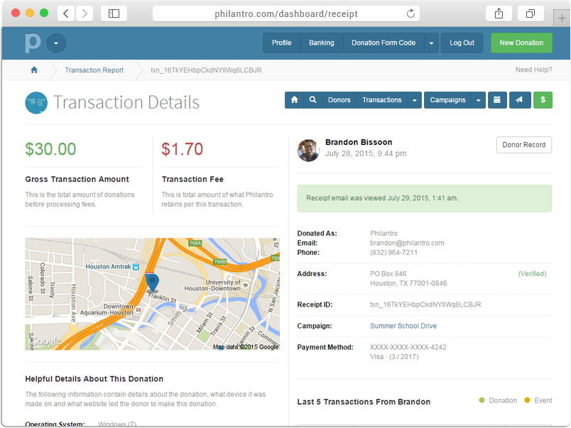Open the Banking menu item
571x428 pixels.
321,43
